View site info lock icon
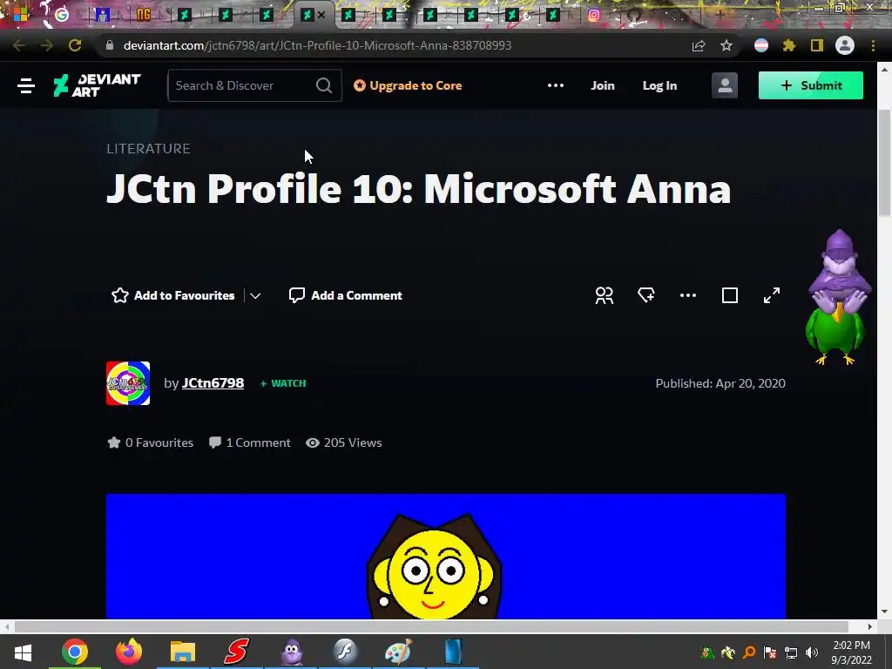892x669 pixels. [x=110, y=45]
